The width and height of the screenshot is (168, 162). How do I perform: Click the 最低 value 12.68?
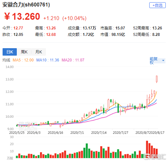click(51, 35)
